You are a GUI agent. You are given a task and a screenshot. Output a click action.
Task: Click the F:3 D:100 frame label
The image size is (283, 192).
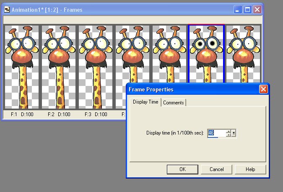[96, 114]
